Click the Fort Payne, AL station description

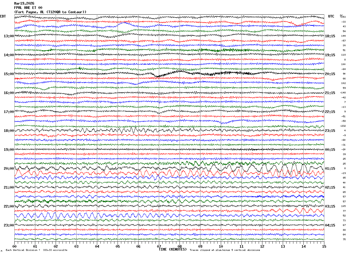click(x=50, y=12)
